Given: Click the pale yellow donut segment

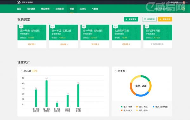Looking at the screenshot, I should pos(135,79).
